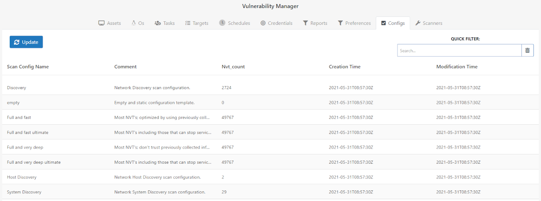
Task: Sort by Comment column header
Action: 125,67
